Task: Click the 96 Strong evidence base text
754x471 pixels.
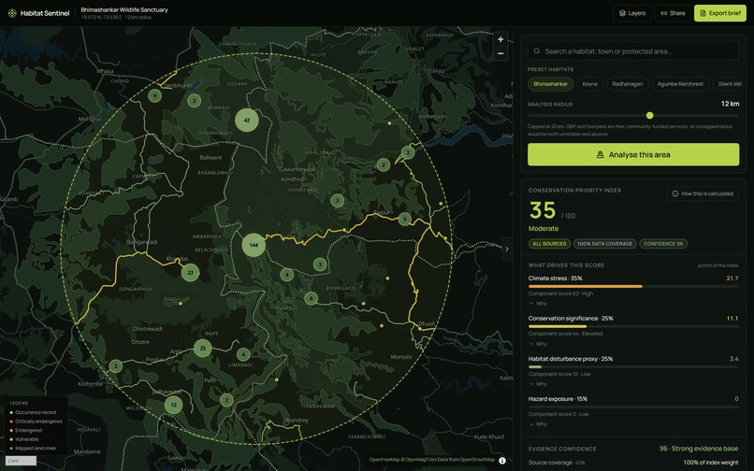Action: (x=699, y=449)
